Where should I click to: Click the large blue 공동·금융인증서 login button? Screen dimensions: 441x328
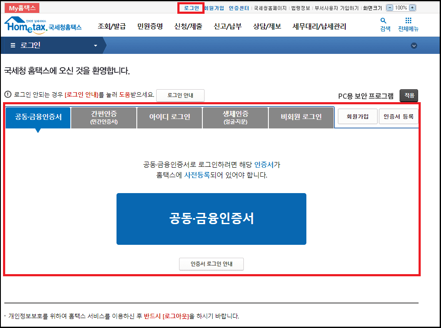click(x=211, y=219)
